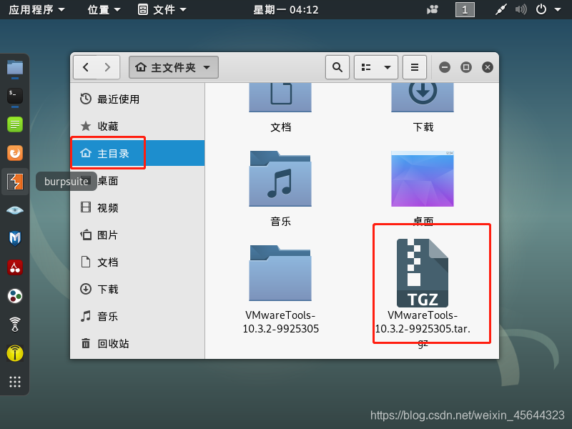This screenshot has height=429, width=572.
Task: Select the 音乐 folder in file view
Action: click(280, 189)
